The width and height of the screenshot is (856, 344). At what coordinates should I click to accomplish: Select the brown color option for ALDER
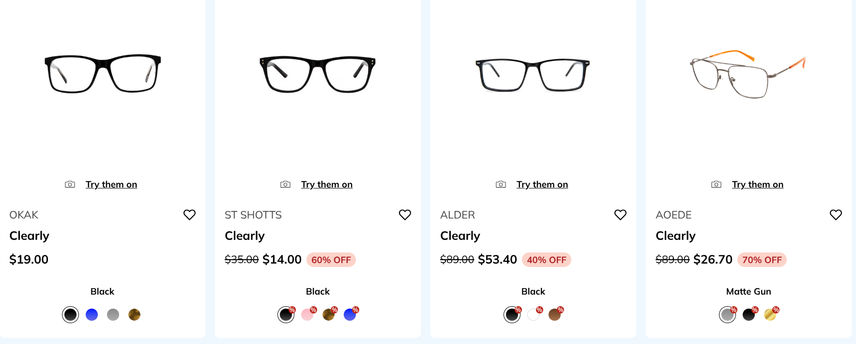[x=555, y=314]
